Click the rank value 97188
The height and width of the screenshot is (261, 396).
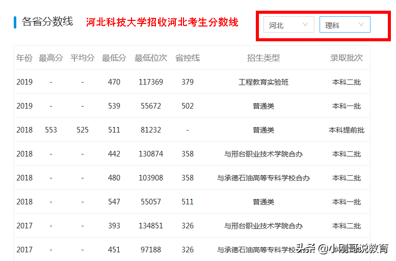click(150, 250)
